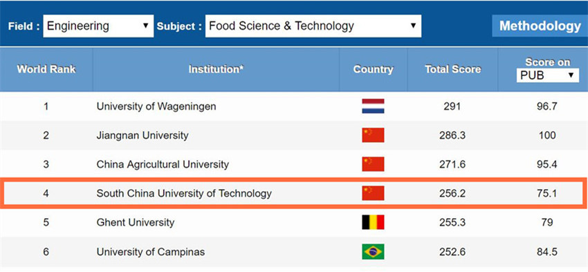Click the flag in the highlighted SCUT row
This screenshot has width=588, height=272.
click(x=373, y=193)
